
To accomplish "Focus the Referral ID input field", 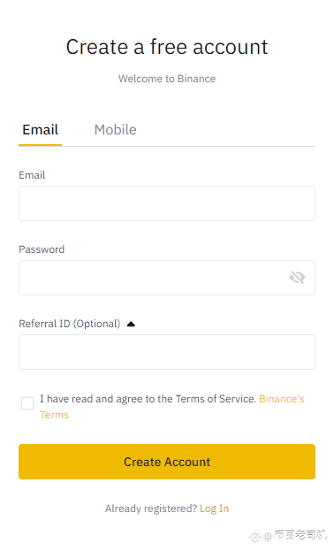I will (x=167, y=352).
